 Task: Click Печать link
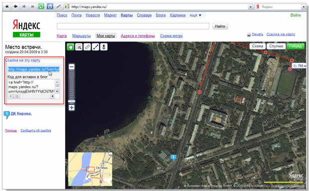pos(257,34)
